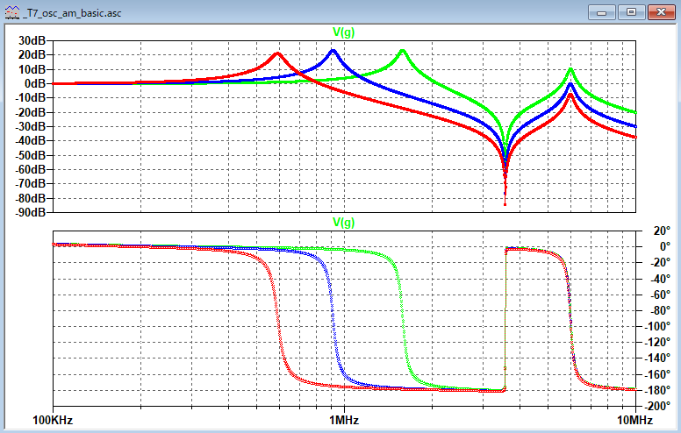Click the -90dB magnitude axis label
This screenshot has height=433, width=681.
tap(30, 213)
